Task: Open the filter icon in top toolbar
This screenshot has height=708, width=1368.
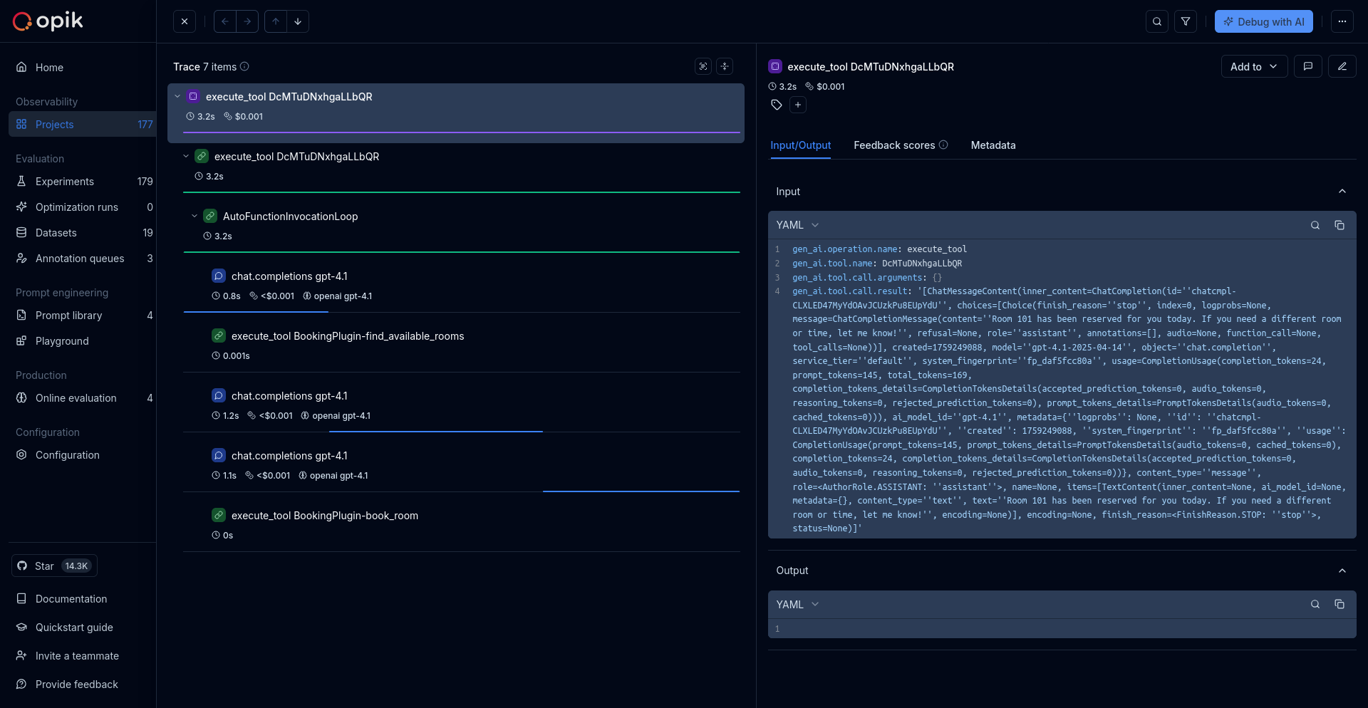Action: tap(1186, 21)
